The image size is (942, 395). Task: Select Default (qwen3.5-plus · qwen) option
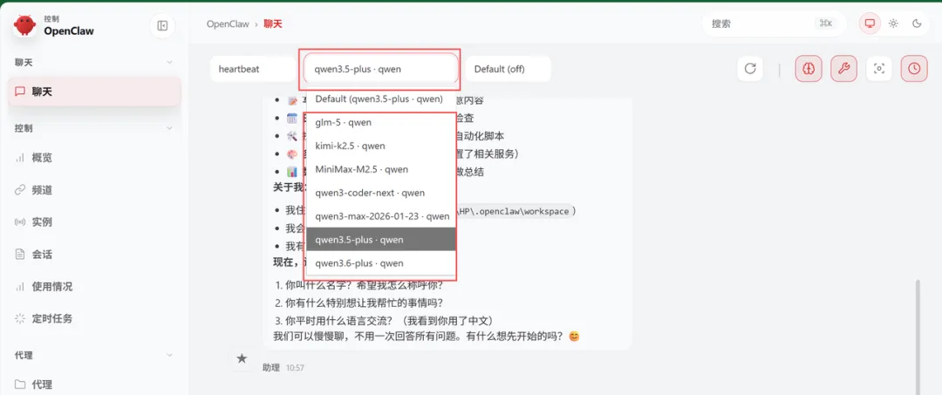point(381,99)
